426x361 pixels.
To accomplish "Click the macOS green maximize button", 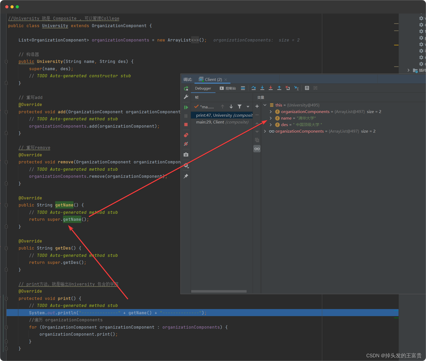I will [x=17, y=7].
